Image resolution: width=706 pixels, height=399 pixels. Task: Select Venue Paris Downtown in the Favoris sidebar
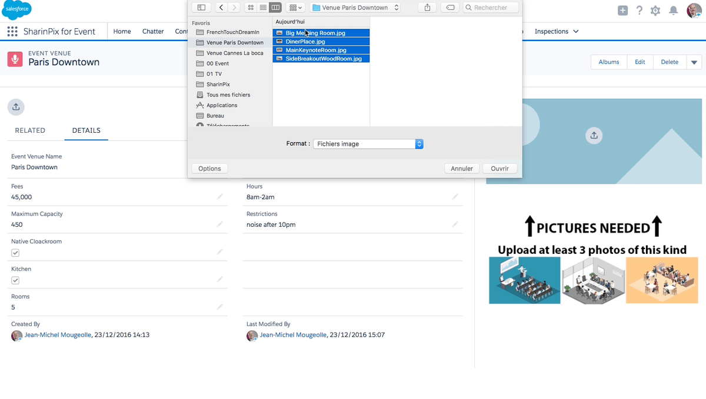(x=230, y=43)
